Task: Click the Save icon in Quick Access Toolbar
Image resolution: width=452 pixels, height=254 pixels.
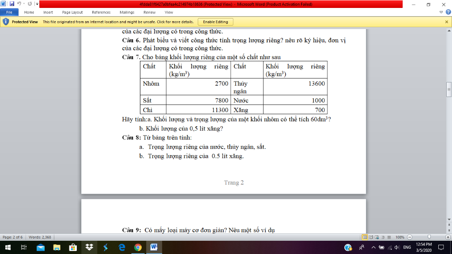Action: [12, 4]
